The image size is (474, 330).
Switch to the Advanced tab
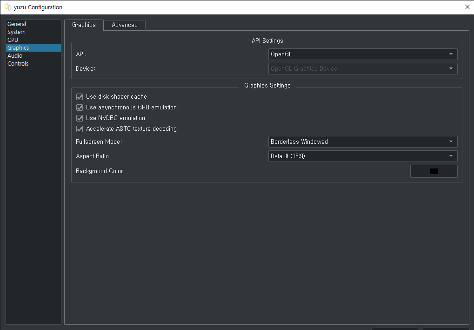tap(125, 25)
